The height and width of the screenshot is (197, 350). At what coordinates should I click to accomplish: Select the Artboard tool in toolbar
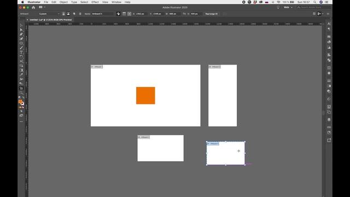click(x=21, y=88)
